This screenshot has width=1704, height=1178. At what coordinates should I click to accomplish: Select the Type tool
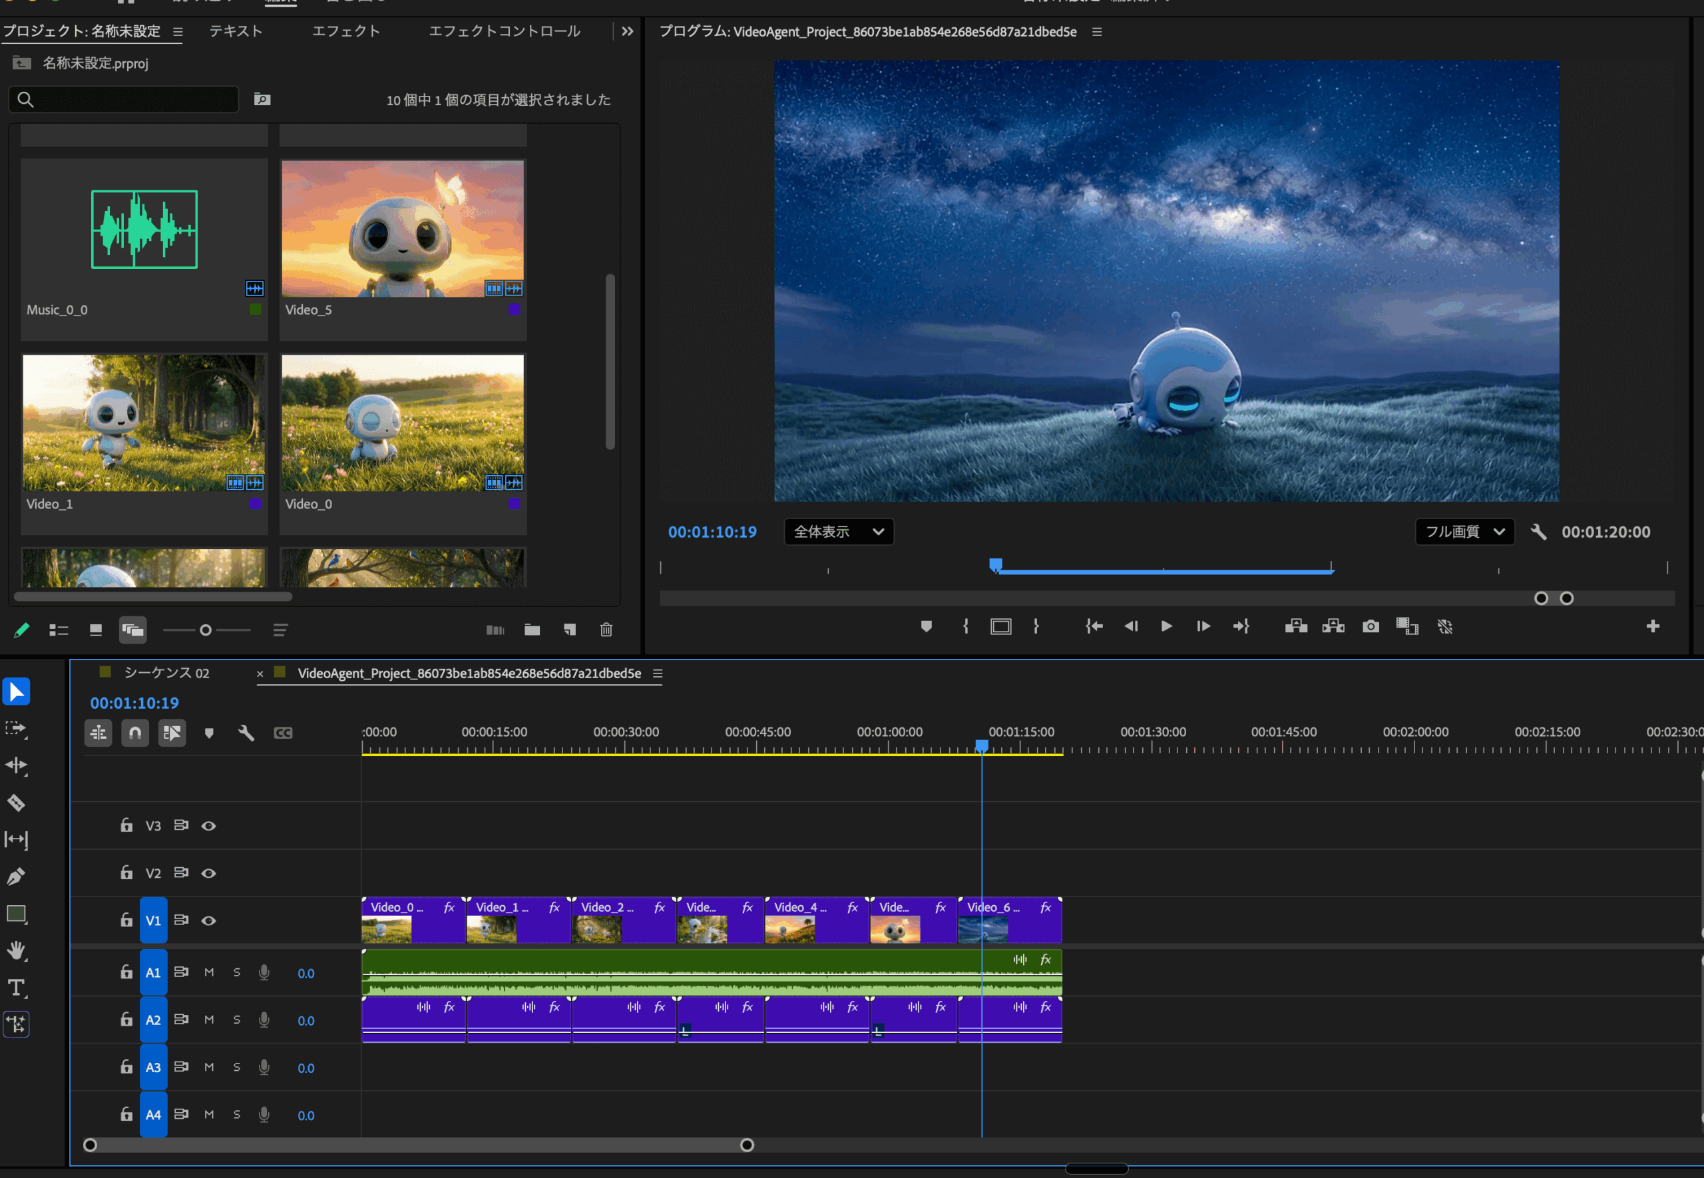coord(16,988)
